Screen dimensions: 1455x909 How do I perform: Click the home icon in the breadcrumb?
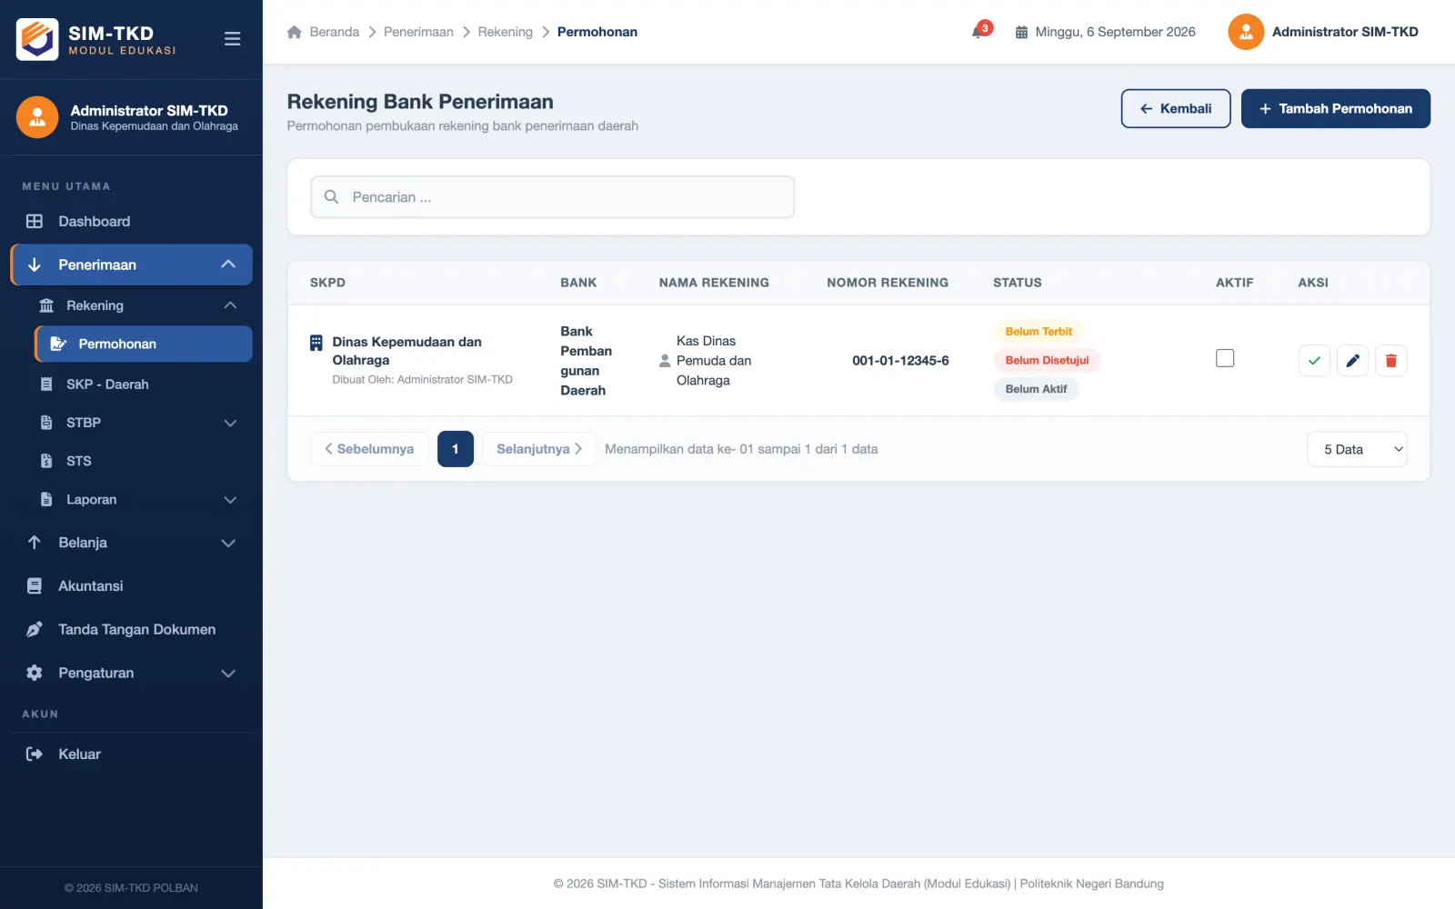[x=294, y=32]
